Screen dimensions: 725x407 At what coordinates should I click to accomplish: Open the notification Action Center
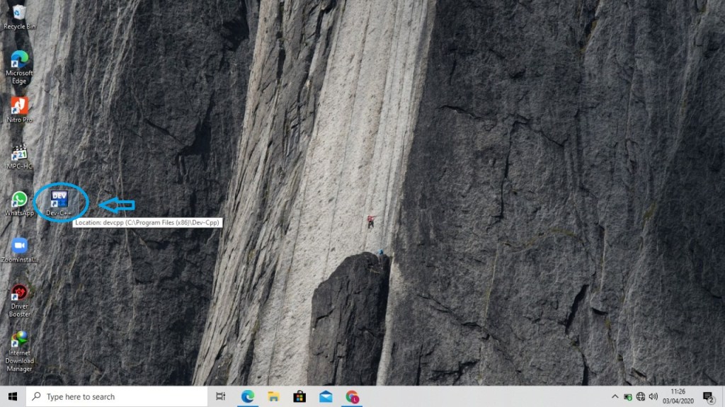click(x=708, y=396)
